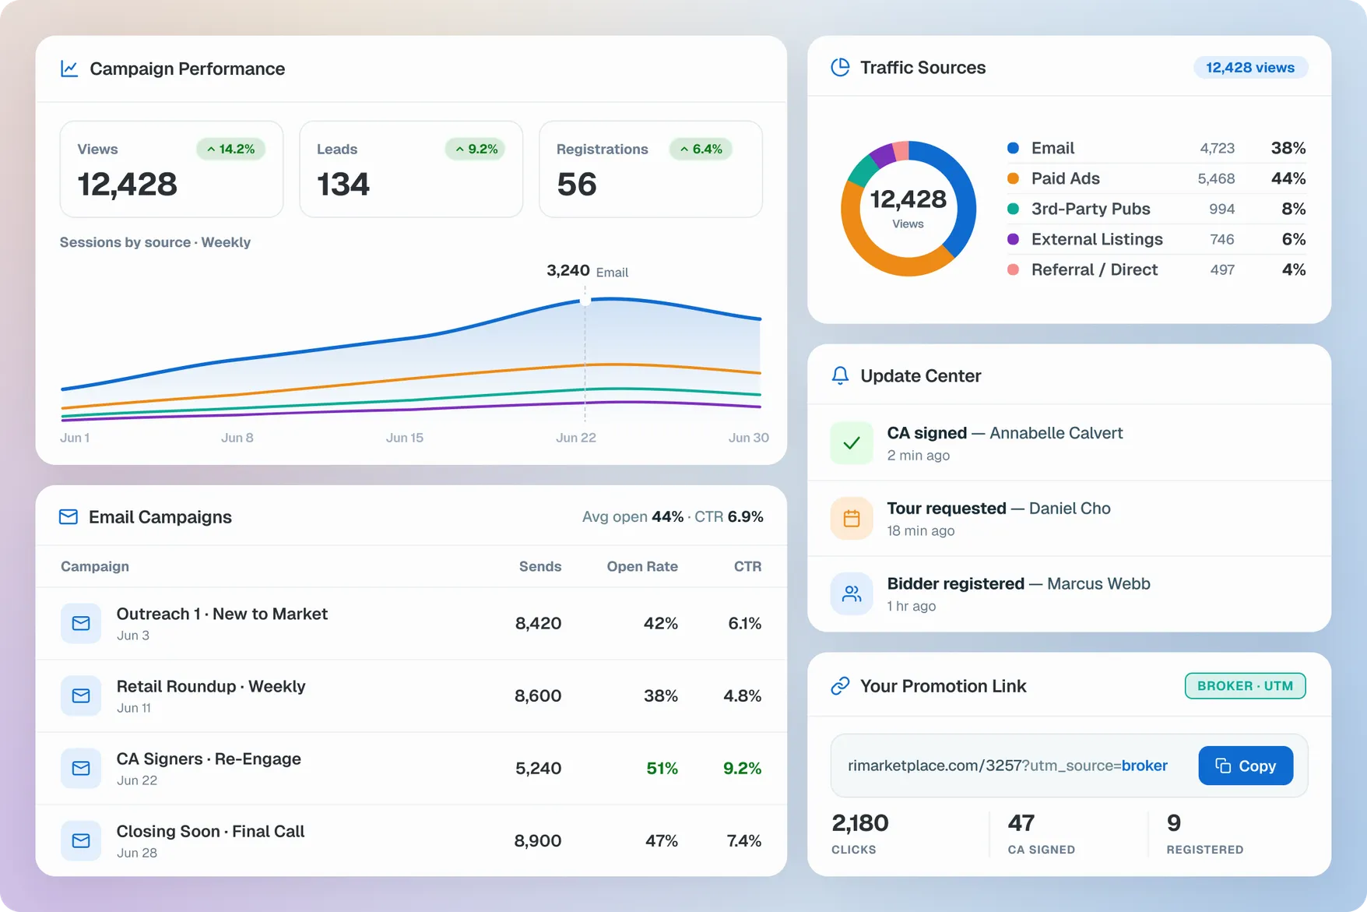The width and height of the screenshot is (1367, 912).
Task: Click the green checkmark CA signed icon
Action: click(x=852, y=443)
